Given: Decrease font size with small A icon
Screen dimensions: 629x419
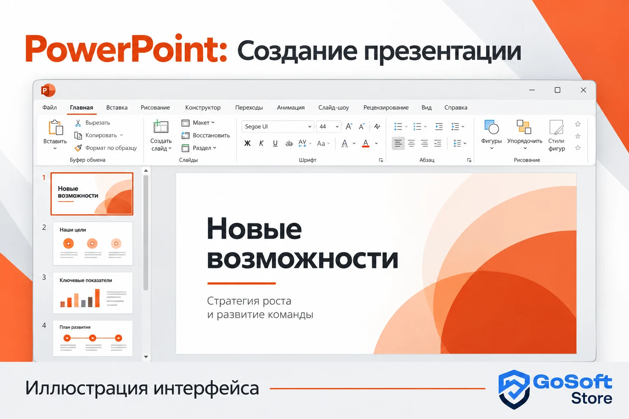Looking at the screenshot, I should click(362, 126).
